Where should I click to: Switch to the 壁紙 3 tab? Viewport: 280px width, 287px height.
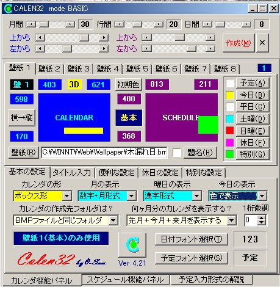tap(79, 69)
